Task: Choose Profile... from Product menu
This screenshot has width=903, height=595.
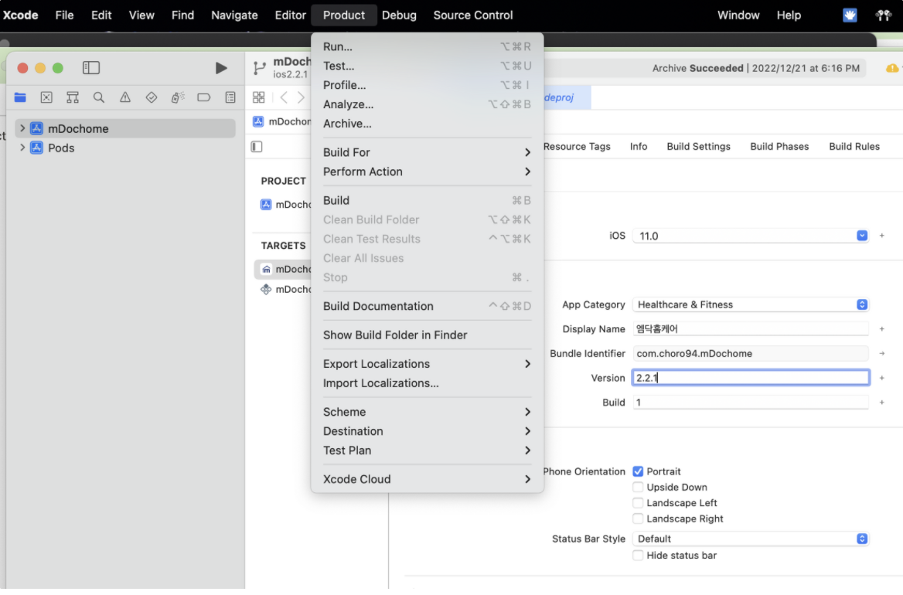Action: (427, 85)
